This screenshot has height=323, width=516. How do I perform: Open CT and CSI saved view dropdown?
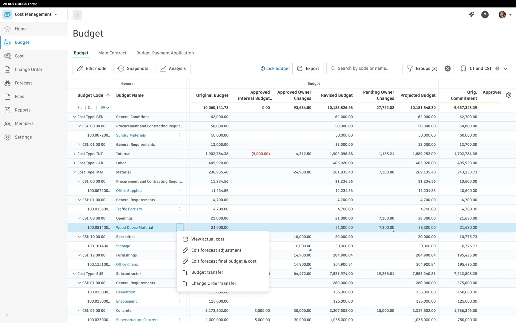pos(483,68)
